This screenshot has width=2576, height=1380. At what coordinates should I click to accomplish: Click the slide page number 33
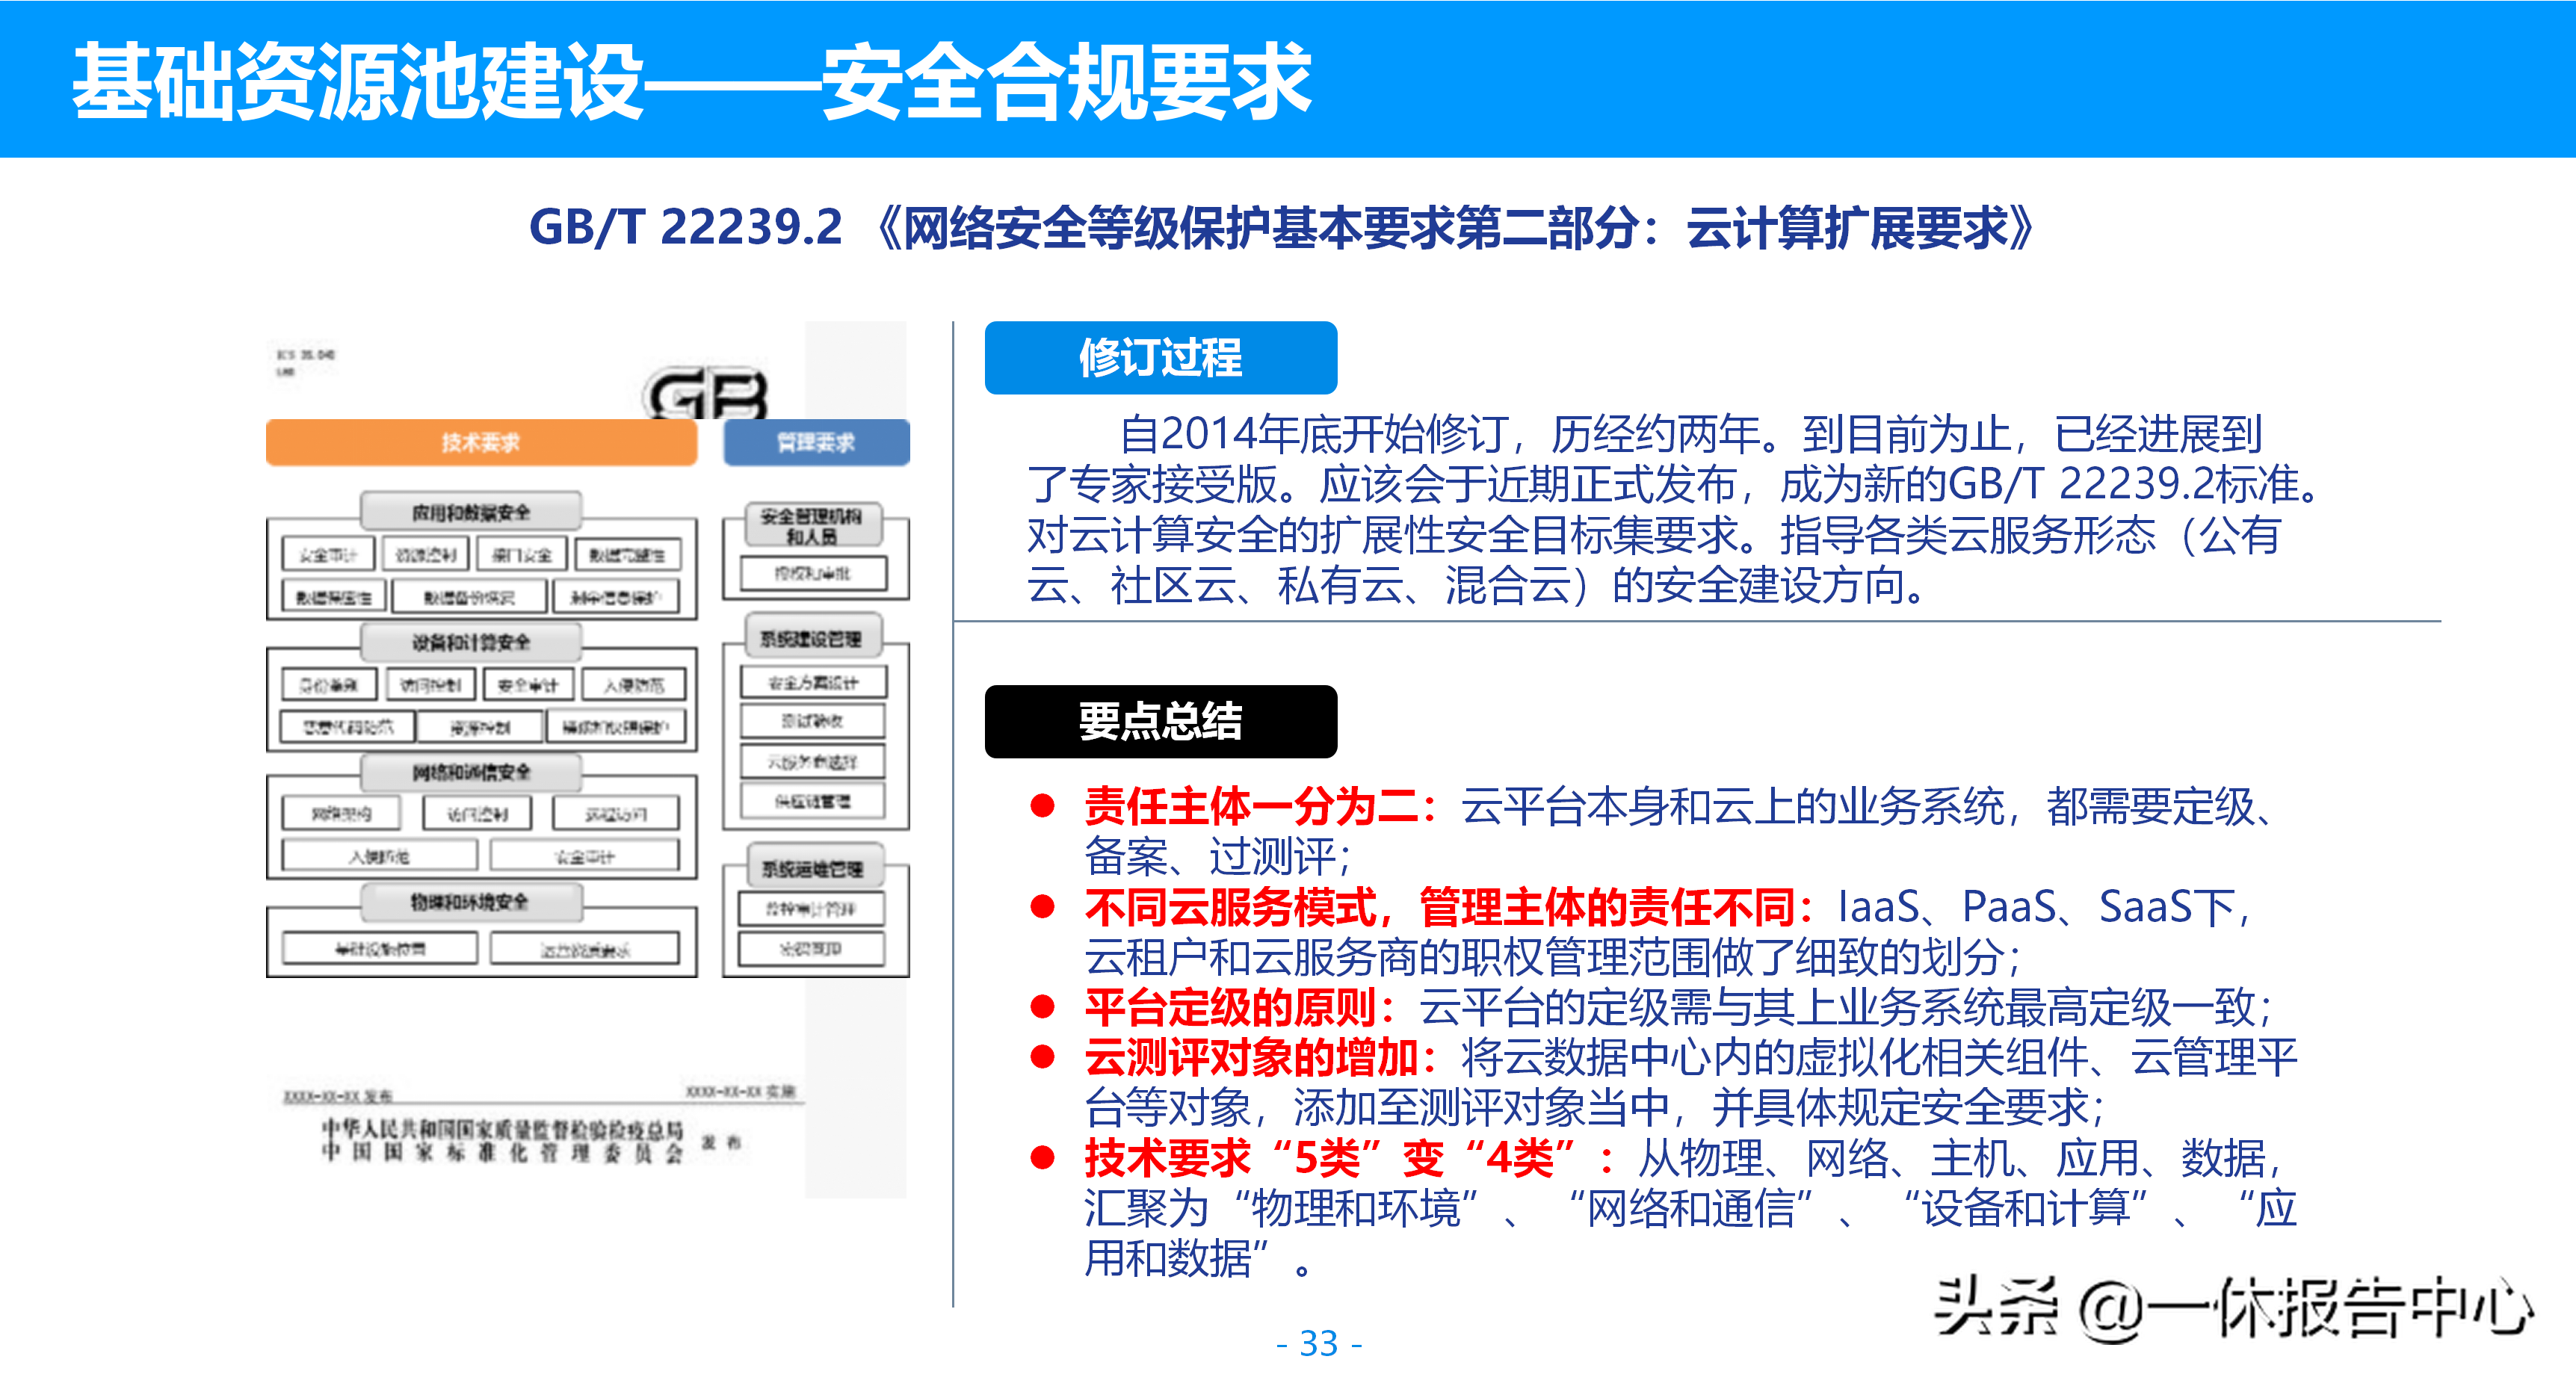click(x=1318, y=1343)
